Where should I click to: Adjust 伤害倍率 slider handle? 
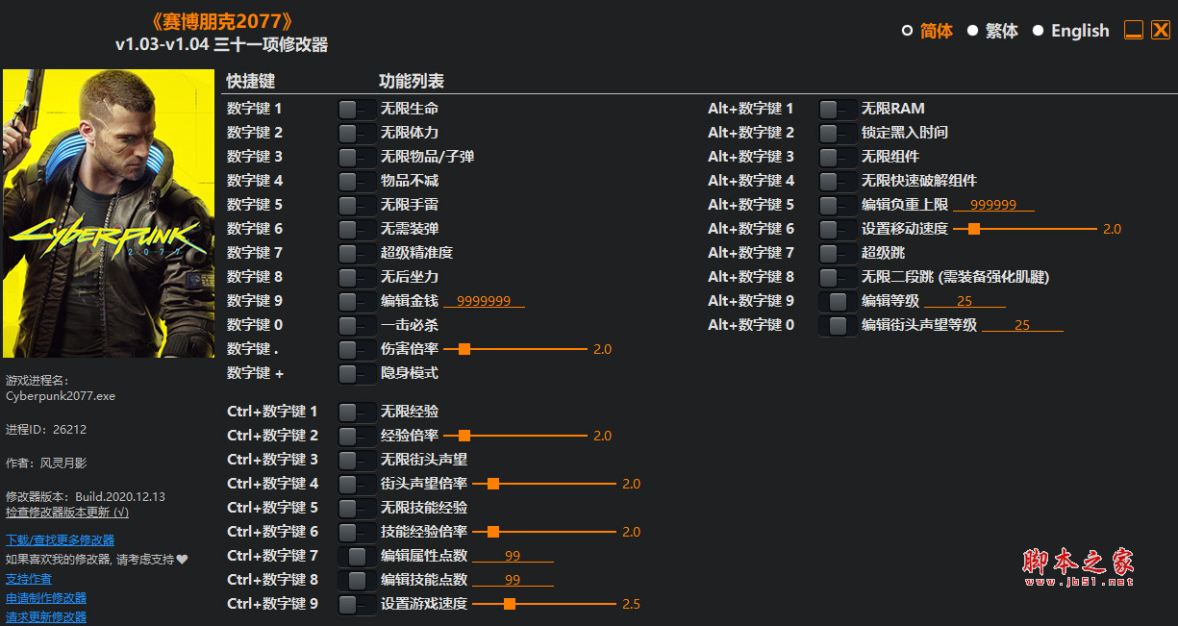coord(464,349)
